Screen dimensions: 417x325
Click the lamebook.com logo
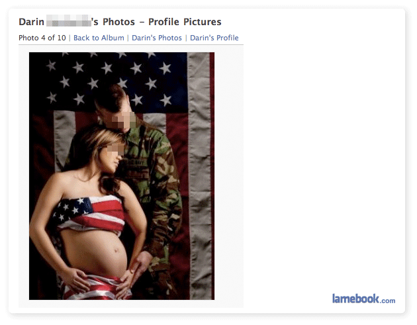(x=363, y=299)
